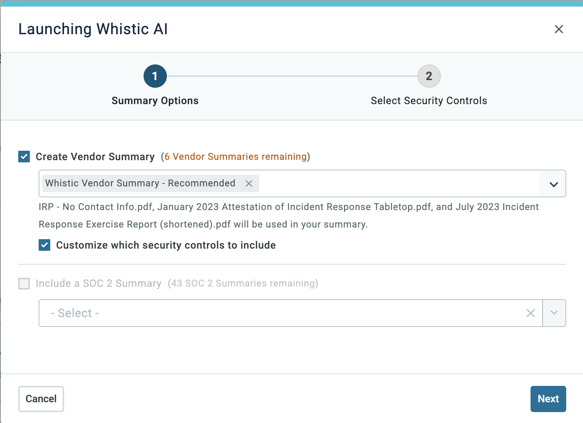Click the 43 SOC 2 Summaries remaining text
Image resolution: width=583 pixels, height=423 pixels.
[243, 283]
